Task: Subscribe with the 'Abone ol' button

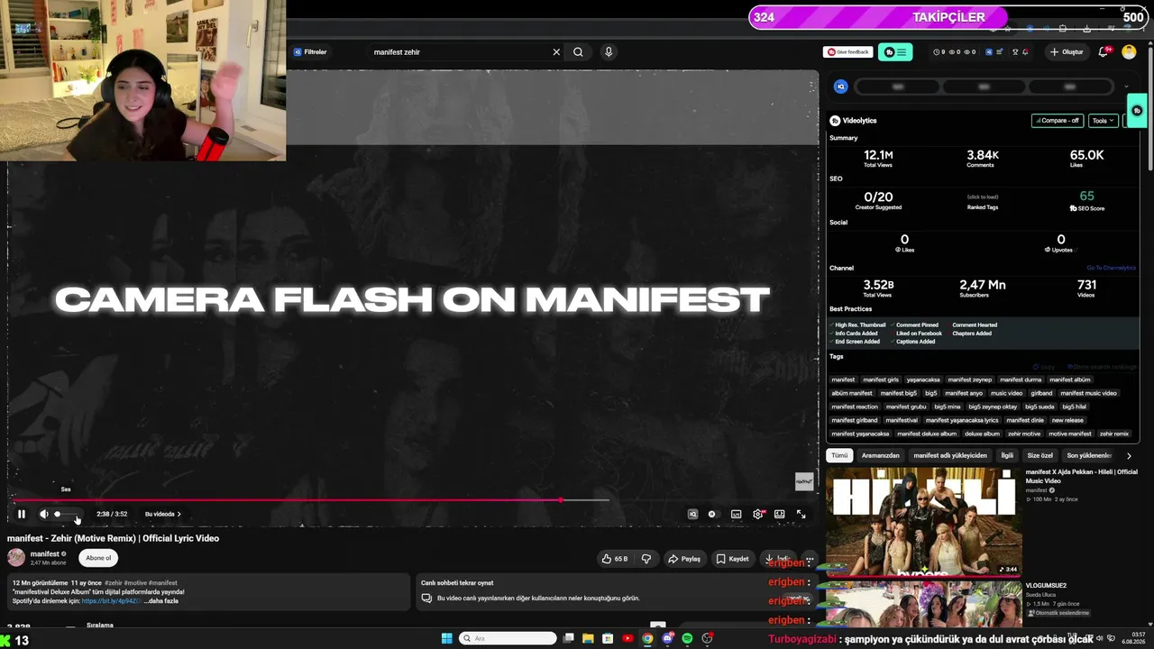Action: coord(98,558)
